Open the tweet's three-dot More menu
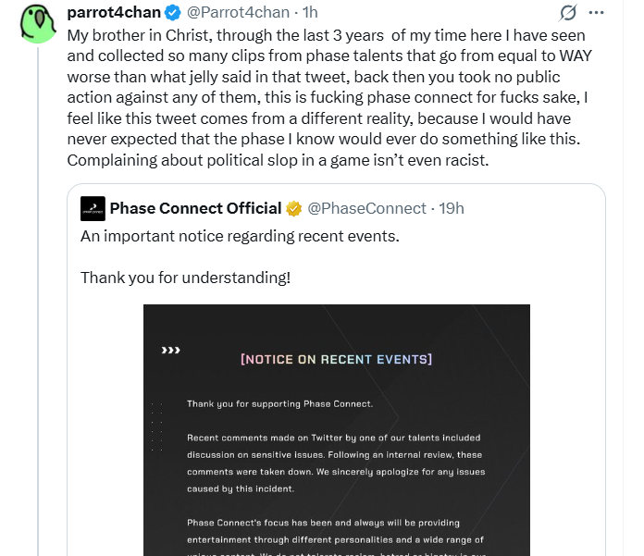Viewport: 644px width, 556px height. pos(597,13)
